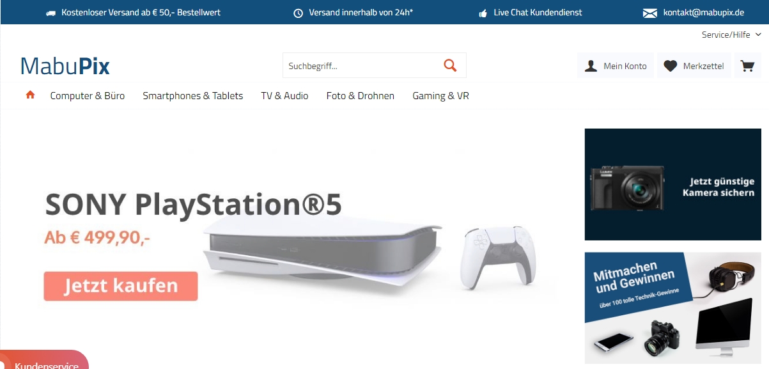Click the person icon for Mein Konto

[591, 66]
